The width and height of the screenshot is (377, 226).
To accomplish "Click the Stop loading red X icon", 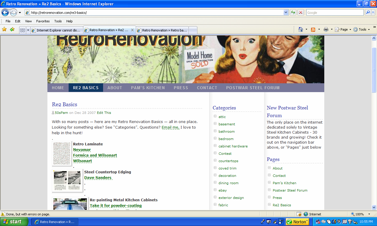I will coord(301,12).
